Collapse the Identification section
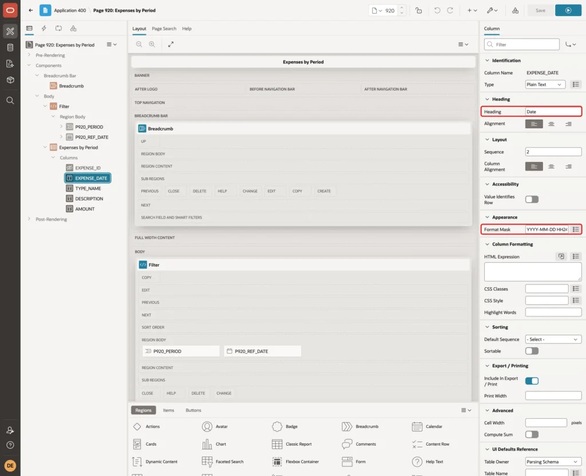This screenshot has width=586, height=476. coord(487,61)
